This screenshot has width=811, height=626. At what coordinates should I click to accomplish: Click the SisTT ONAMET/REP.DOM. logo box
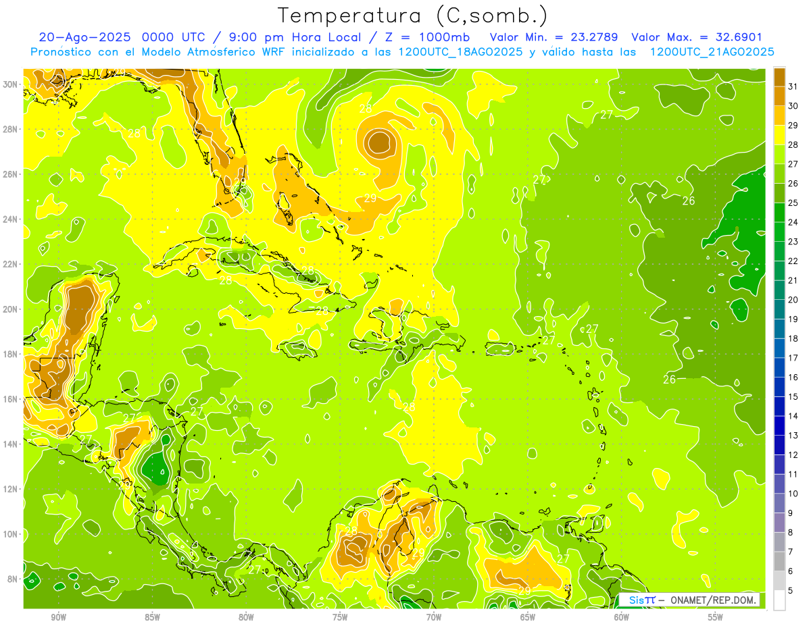[689, 600]
